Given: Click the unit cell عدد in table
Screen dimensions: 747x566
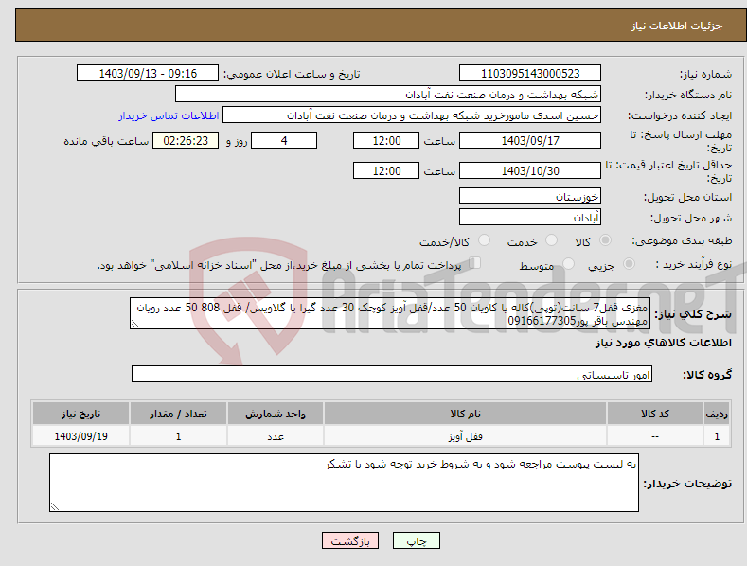Looking at the screenshot, I should tap(276, 436).
